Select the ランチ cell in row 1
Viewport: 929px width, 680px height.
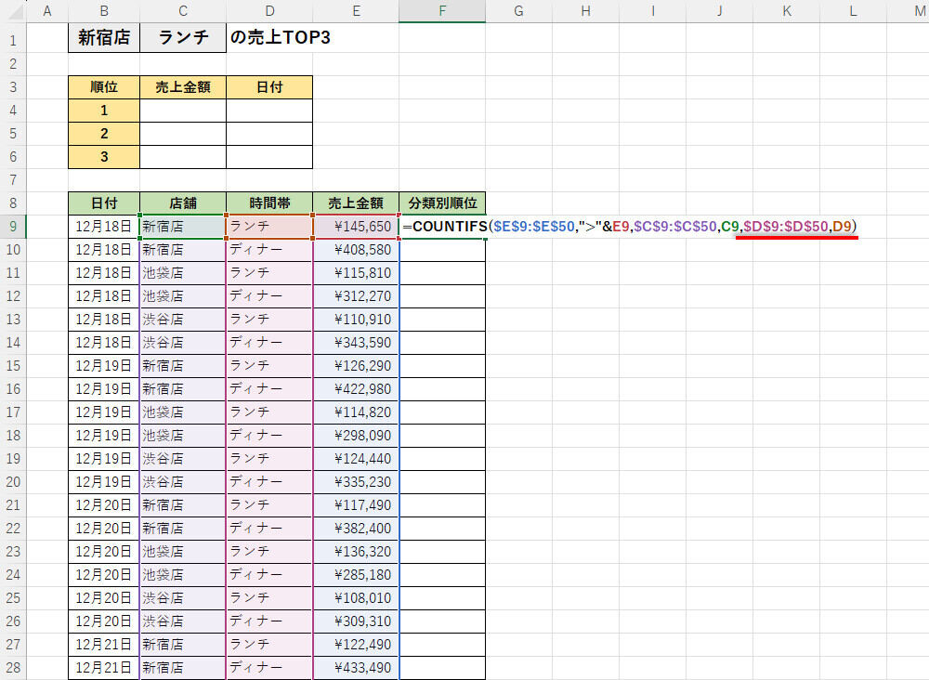pyautogui.click(x=183, y=39)
